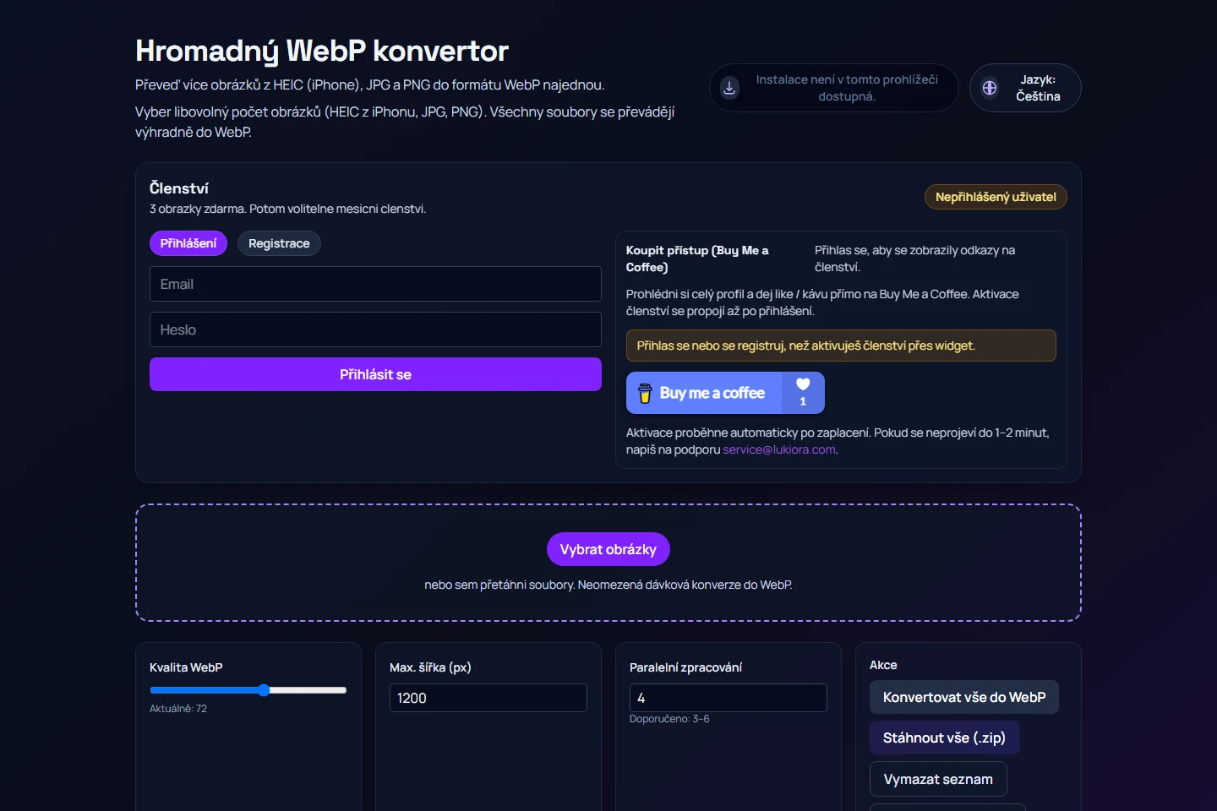Click Konvertovat vše do WebP
The width and height of the screenshot is (1217, 811).
964,697
